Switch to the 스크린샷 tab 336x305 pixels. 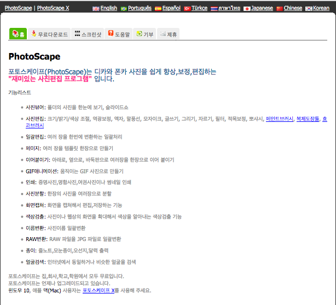pos(88,33)
